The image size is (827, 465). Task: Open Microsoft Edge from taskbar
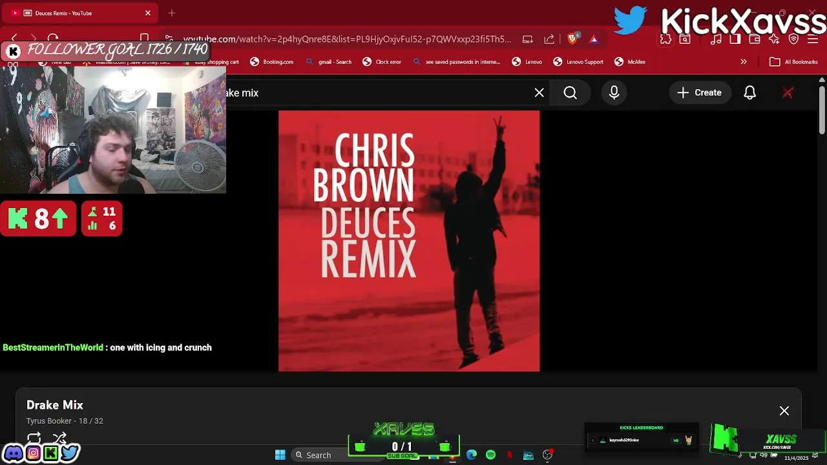(x=472, y=455)
